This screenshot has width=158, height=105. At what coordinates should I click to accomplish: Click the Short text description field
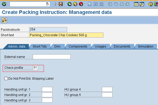tap(66, 35)
